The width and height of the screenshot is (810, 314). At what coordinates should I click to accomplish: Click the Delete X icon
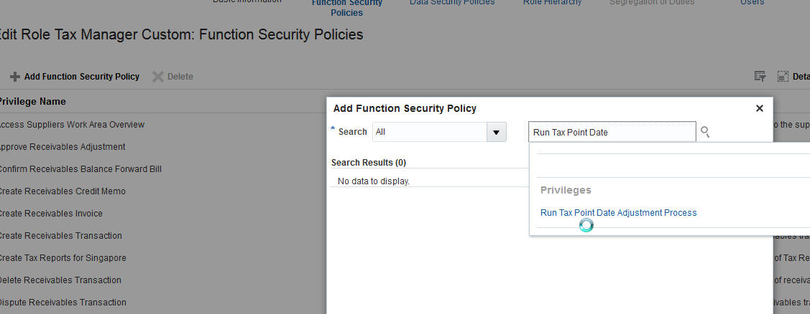coord(158,77)
